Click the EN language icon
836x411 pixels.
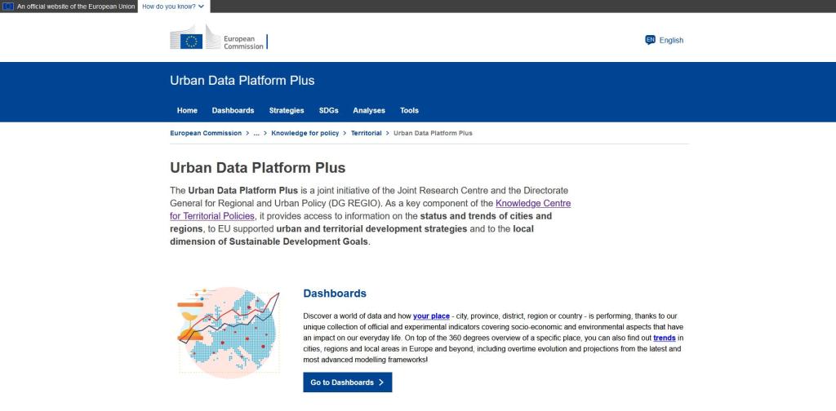[650, 40]
